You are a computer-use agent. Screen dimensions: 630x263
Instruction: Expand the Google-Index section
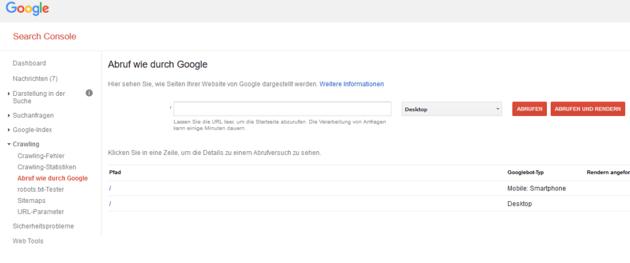tap(32, 130)
